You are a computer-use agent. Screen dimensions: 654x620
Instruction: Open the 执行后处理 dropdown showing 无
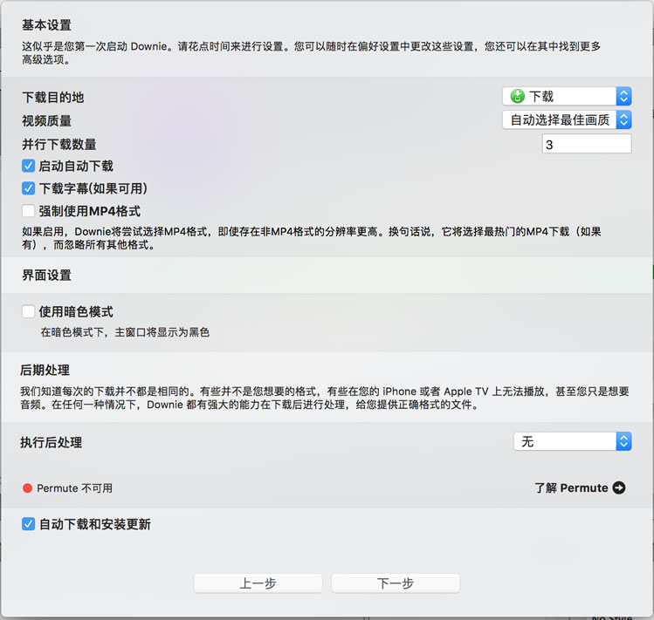(572, 441)
